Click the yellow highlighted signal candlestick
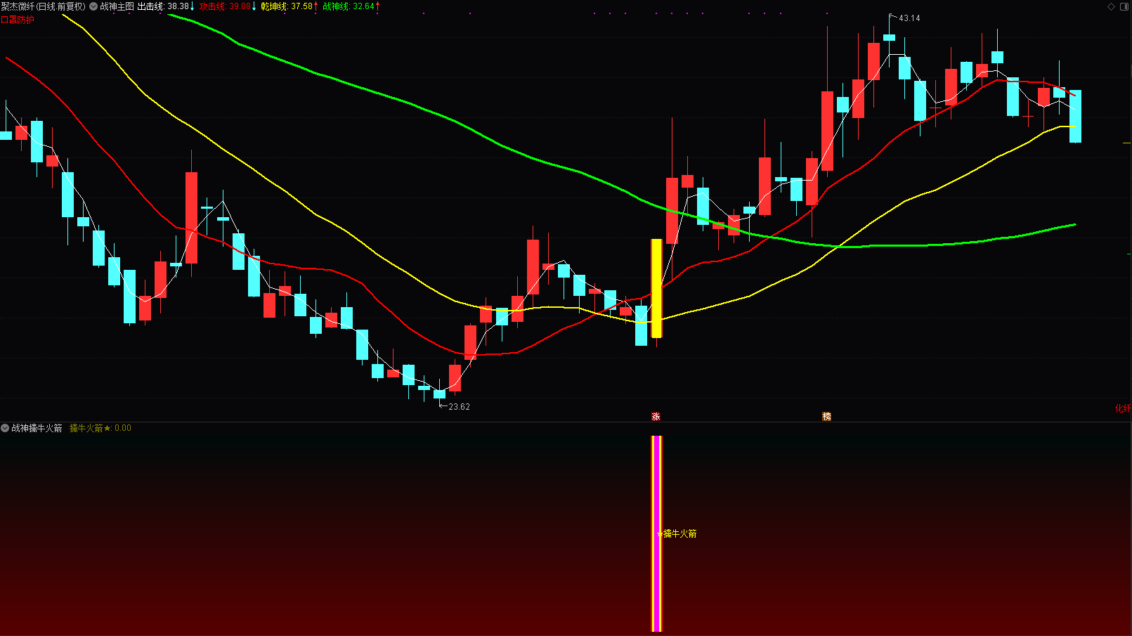Viewport: 1132px width, 636px height. point(656,288)
